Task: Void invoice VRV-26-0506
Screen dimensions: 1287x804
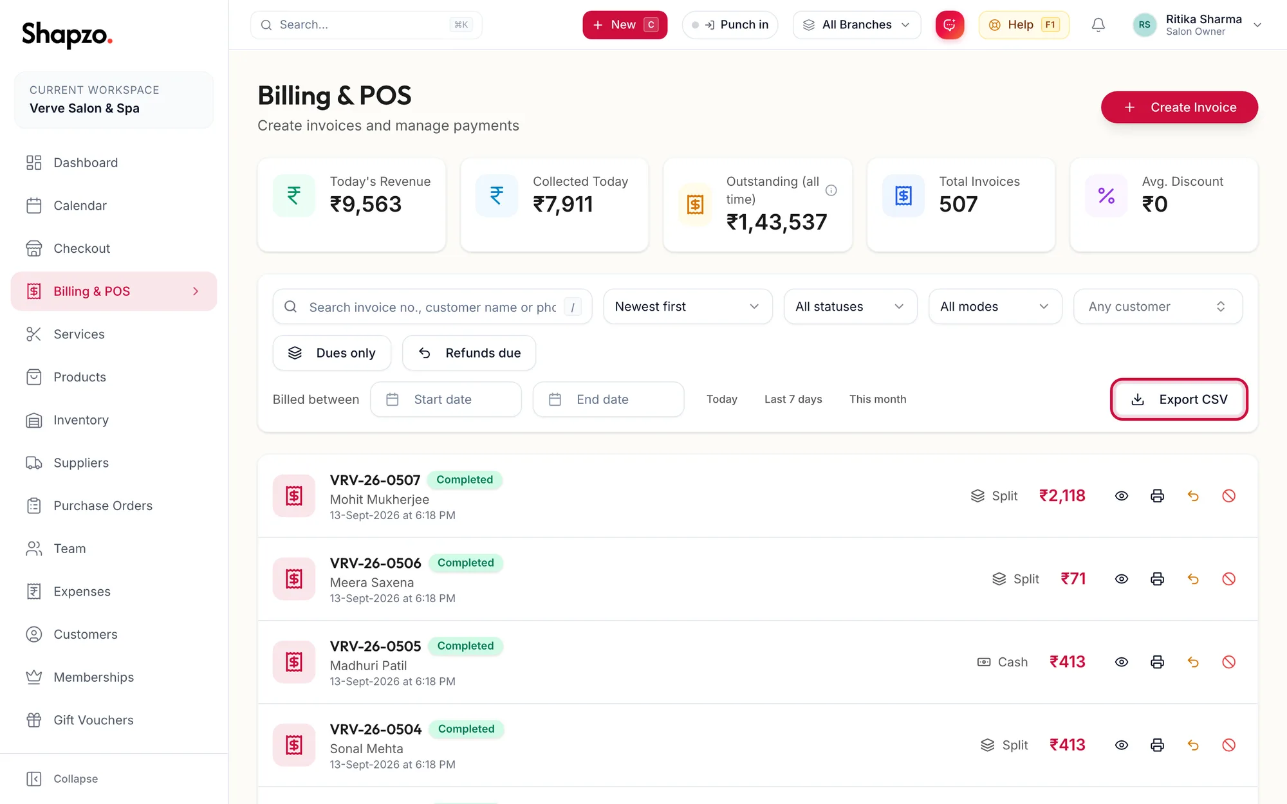Action: pos(1228,579)
